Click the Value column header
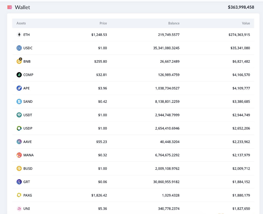263x214 pixels. (x=246, y=23)
